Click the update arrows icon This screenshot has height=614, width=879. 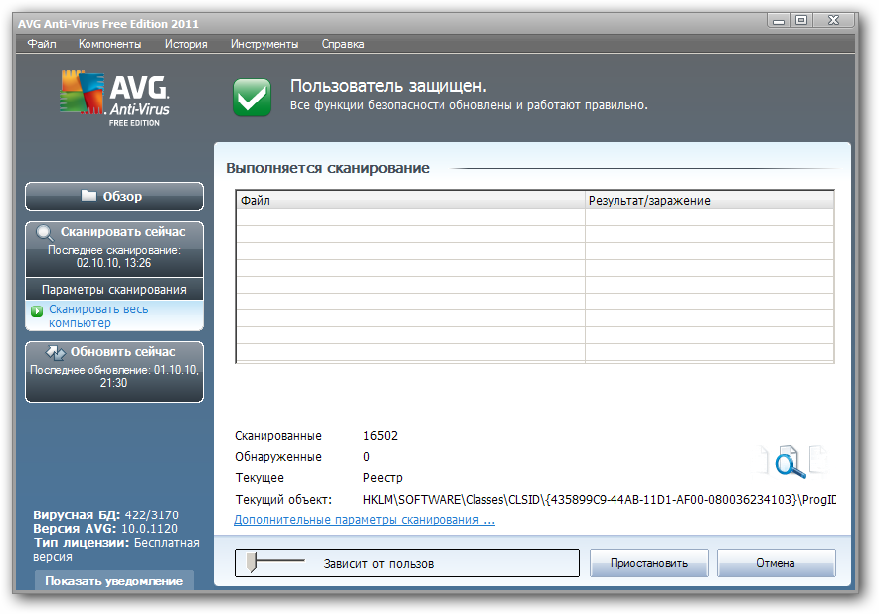tap(55, 353)
